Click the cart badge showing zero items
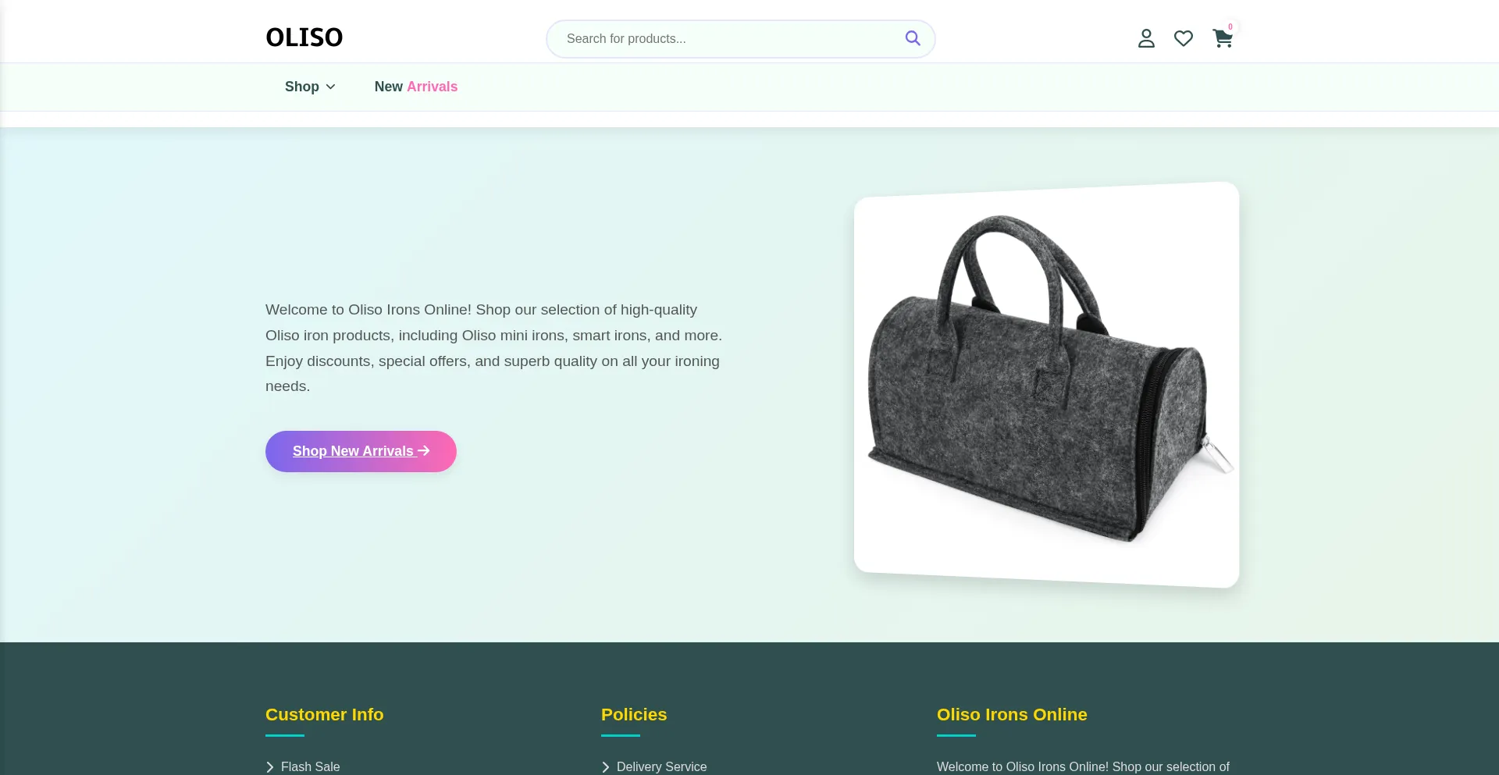The height and width of the screenshot is (775, 1499). [x=1230, y=27]
